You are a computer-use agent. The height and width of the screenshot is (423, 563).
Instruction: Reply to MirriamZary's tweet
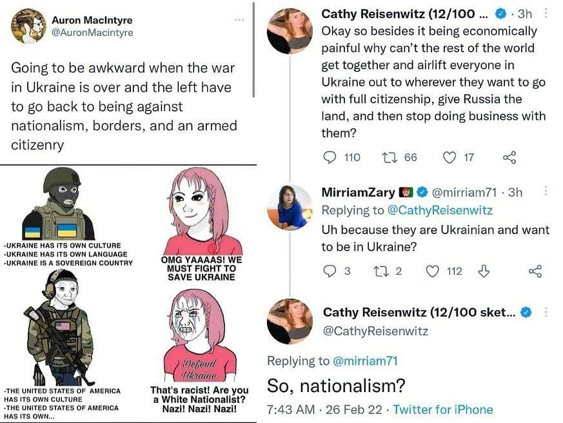(x=329, y=271)
